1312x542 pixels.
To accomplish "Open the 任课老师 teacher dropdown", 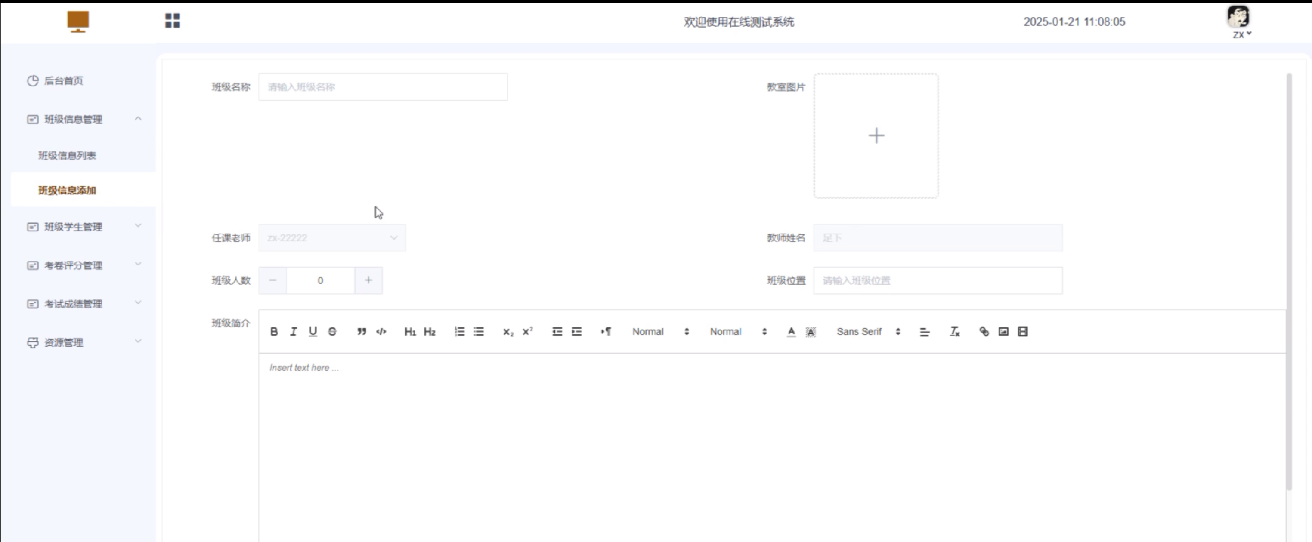I will coord(332,238).
